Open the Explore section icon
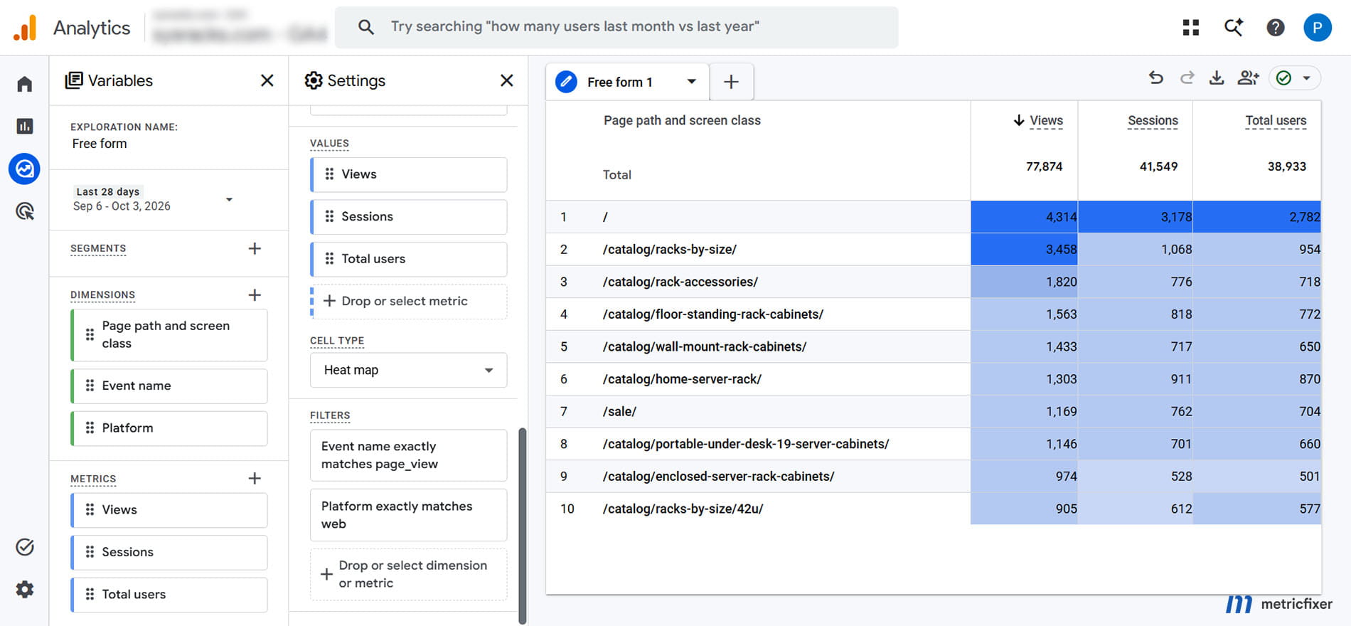The width and height of the screenshot is (1351, 626). point(25,169)
